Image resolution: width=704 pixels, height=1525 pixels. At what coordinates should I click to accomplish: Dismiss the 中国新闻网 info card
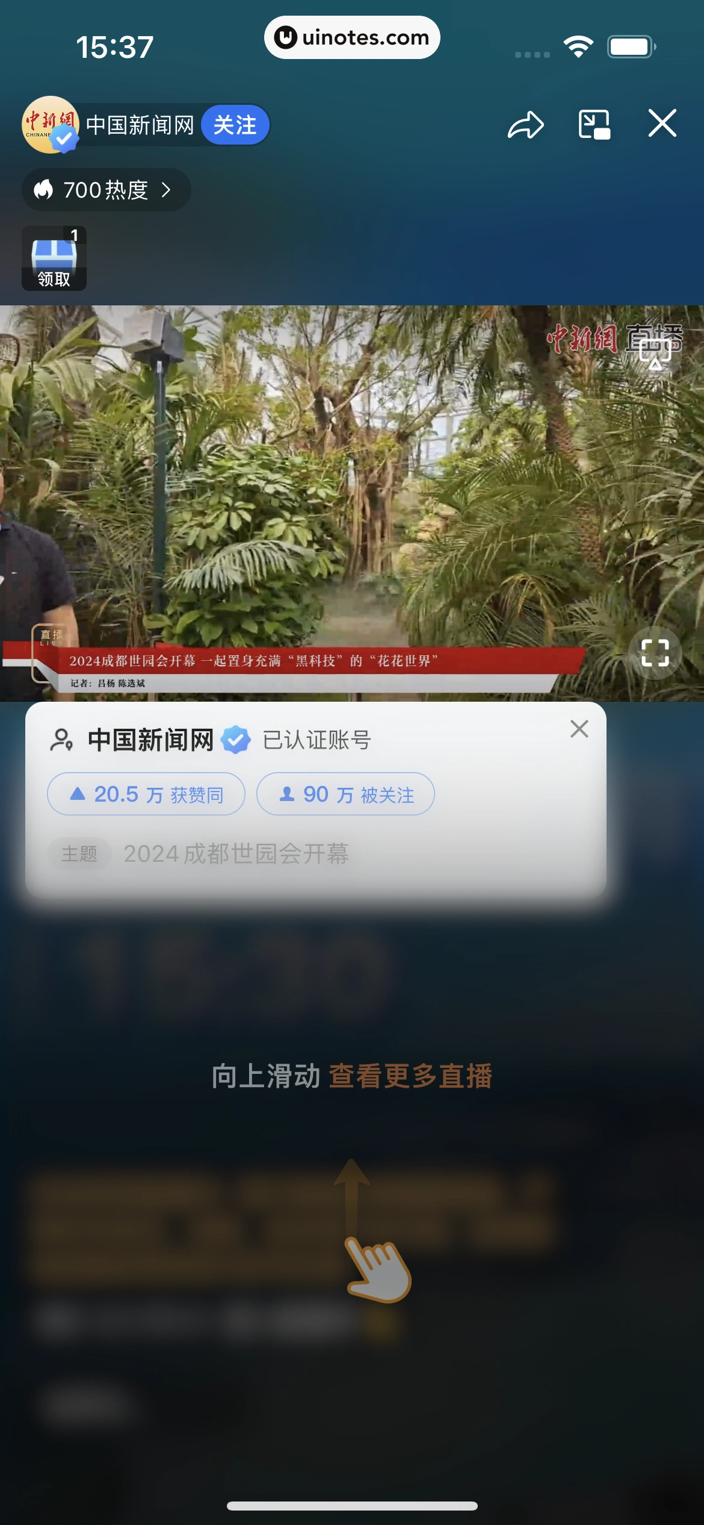pyautogui.click(x=579, y=729)
